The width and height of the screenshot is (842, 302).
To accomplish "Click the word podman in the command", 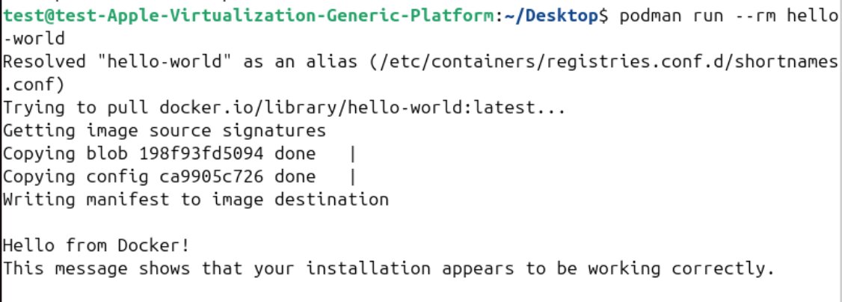I will coord(646,16).
